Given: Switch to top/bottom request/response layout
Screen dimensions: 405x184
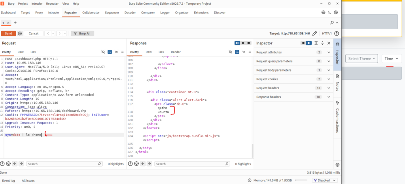Looking at the screenshot, I should [243, 43].
